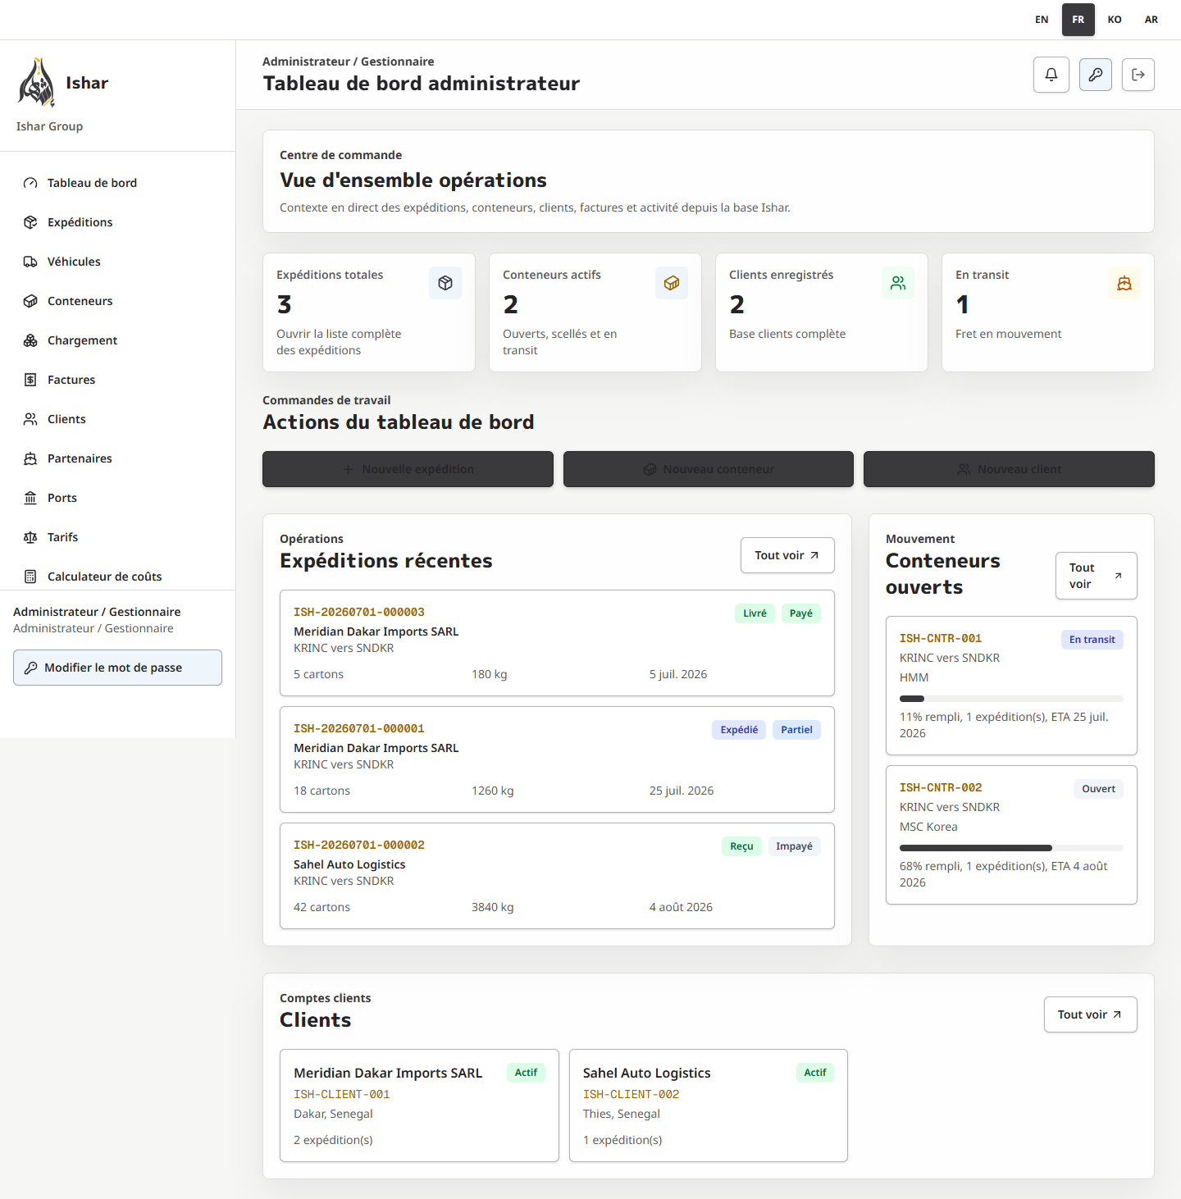Viewport: 1181px width, 1199px height.
Task: Open Véhicules from the sidebar
Action: click(117, 262)
